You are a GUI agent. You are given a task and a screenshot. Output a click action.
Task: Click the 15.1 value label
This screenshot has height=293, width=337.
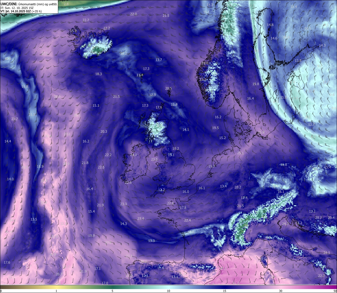pyautogui.click(x=96, y=106)
